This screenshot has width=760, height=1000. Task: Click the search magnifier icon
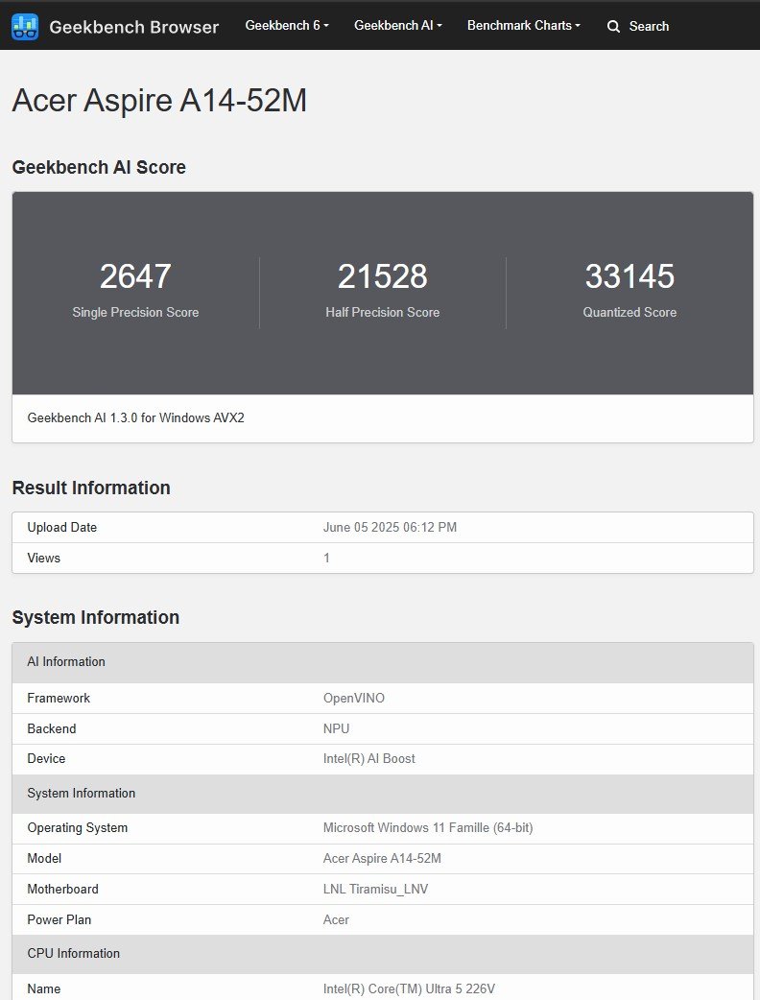(613, 26)
